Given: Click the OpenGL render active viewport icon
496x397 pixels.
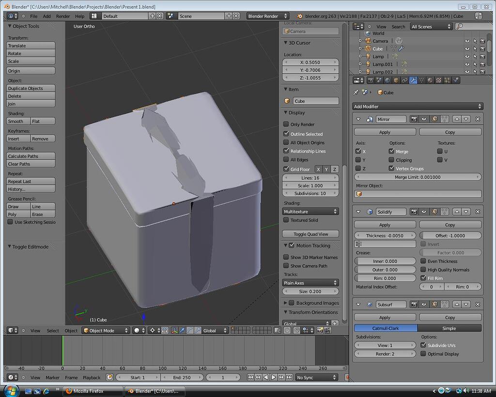Looking at the screenshot, I should tap(320, 331).
